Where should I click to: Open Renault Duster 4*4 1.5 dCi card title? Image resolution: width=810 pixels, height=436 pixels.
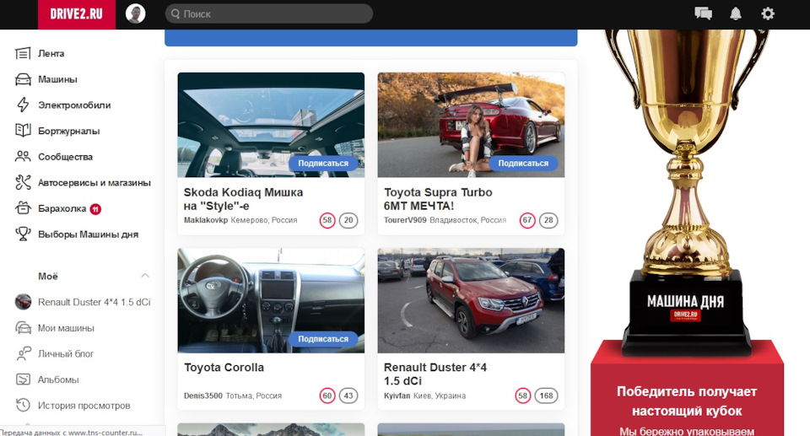[x=435, y=374]
